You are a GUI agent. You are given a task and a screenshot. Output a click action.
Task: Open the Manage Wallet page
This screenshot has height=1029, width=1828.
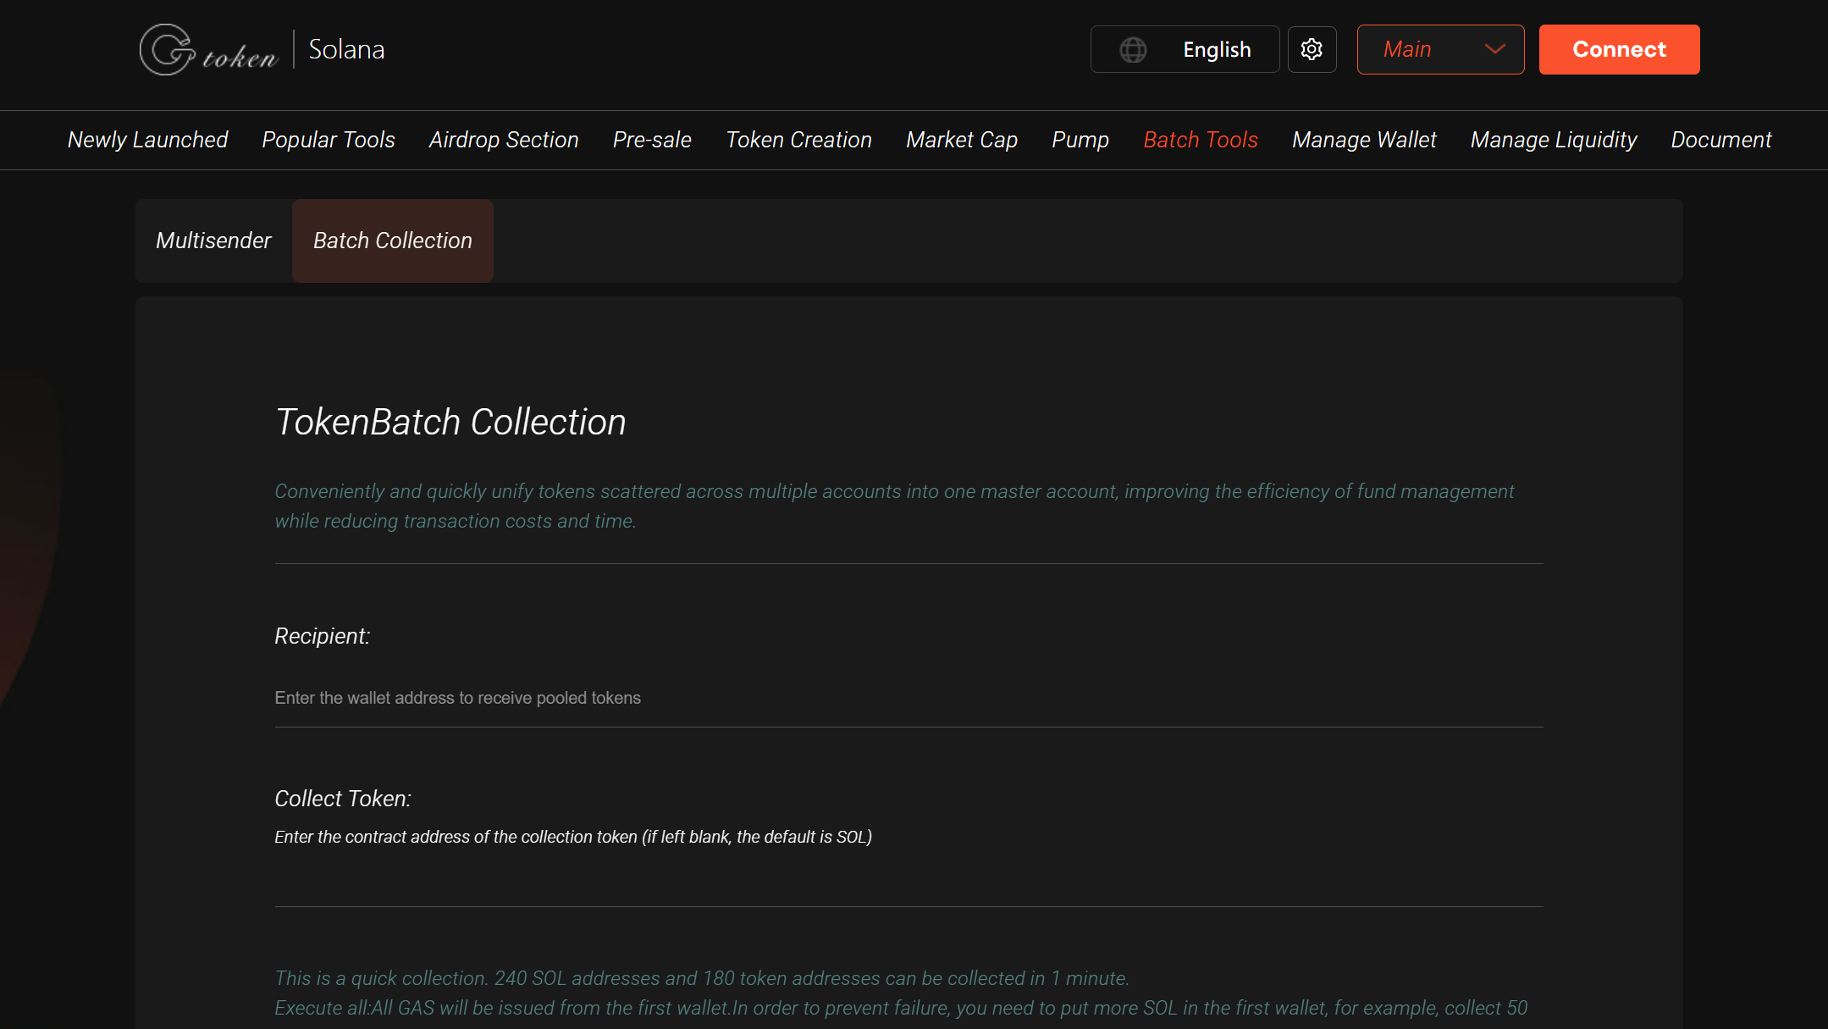pos(1364,140)
